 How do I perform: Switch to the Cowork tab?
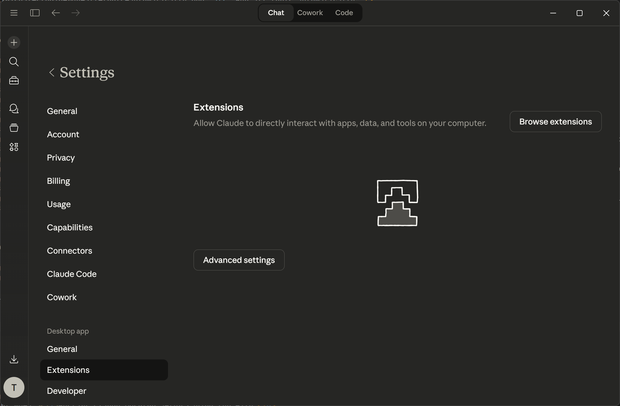[x=310, y=13]
